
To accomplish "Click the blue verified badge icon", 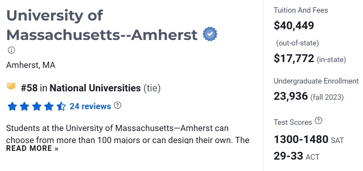I will [210, 34].
